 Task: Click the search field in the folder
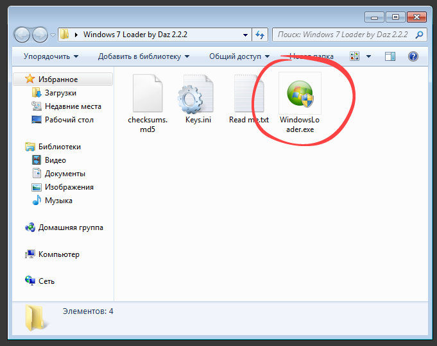pyautogui.click(x=343, y=35)
